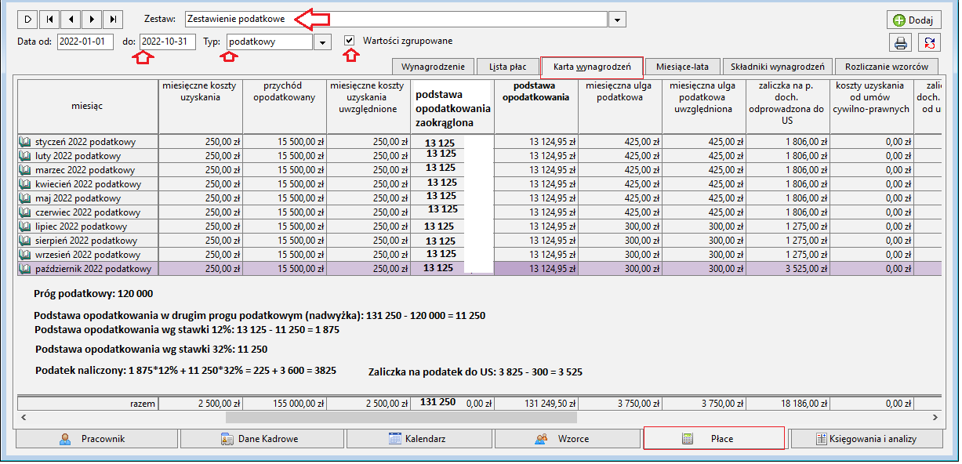Click the book icon of kwiecień 2022 row
Viewport: 962px width, 464px height.
(x=26, y=184)
